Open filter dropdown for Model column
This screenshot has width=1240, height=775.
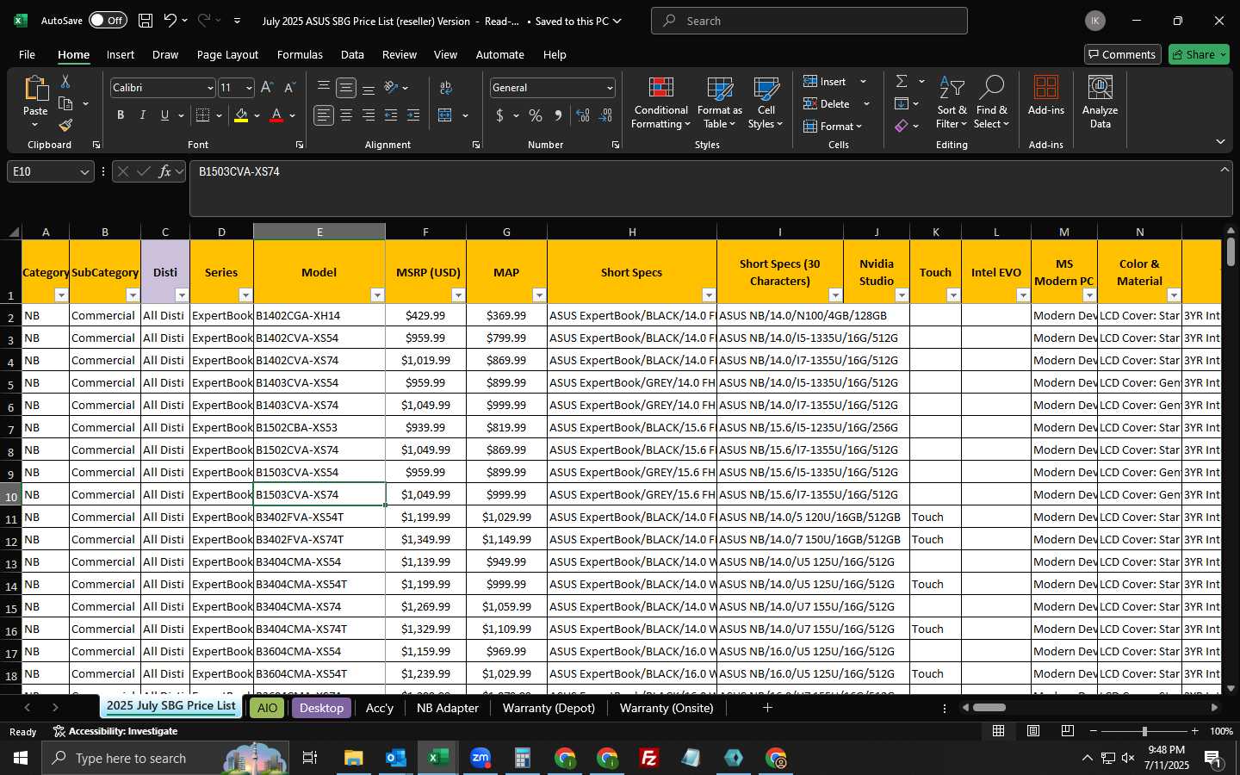coord(377,295)
